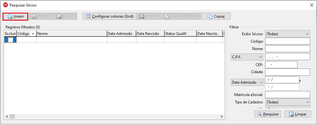Click the Excluir toolbar button
The image size is (317, 125).
coord(65,16)
